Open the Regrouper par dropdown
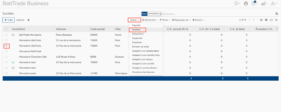The width and height of the screenshot is (281, 112). 182,20
